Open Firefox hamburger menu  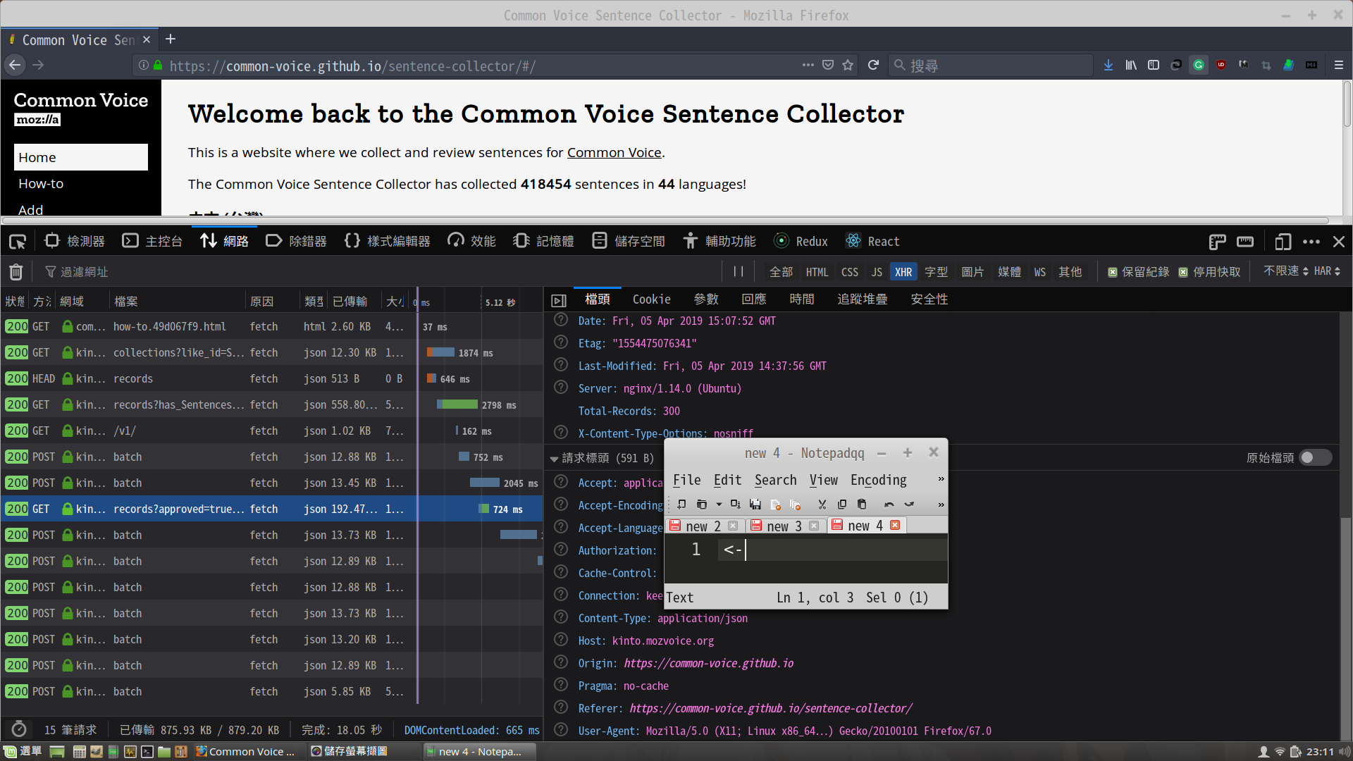1338,65
